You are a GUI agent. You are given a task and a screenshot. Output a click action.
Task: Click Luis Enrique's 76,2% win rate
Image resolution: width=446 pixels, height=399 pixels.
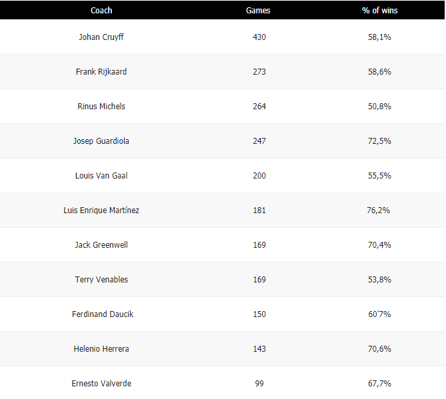[379, 210]
